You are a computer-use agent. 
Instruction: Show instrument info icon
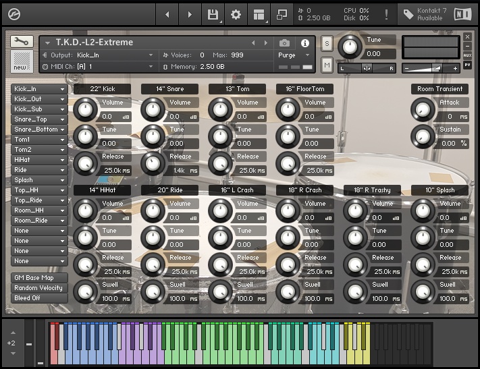pyautogui.click(x=304, y=43)
